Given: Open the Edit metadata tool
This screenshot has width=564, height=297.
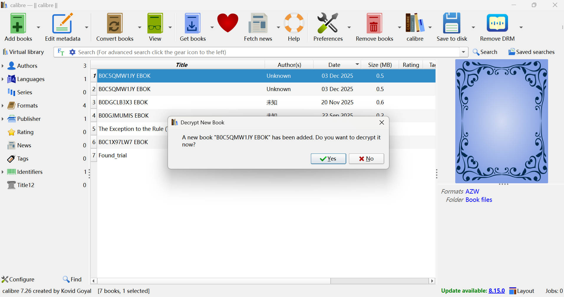Looking at the screenshot, I should click(x=62, y=23).
